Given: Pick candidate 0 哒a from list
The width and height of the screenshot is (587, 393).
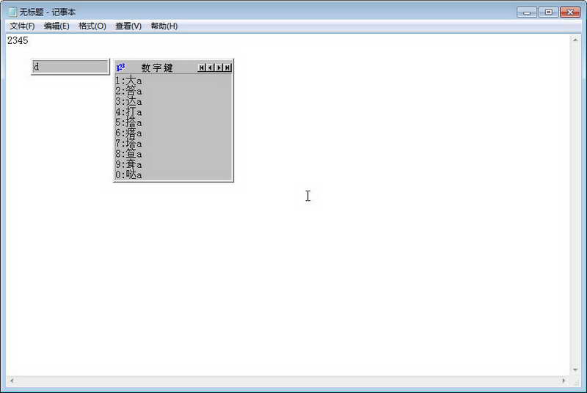Looking at the screenshot, I should click(x=129, y=175).
